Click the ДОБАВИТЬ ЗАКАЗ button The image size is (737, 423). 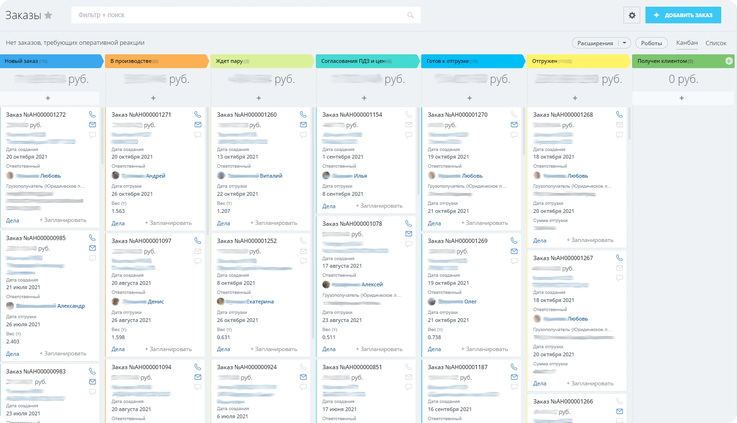[x=683, y=15]
